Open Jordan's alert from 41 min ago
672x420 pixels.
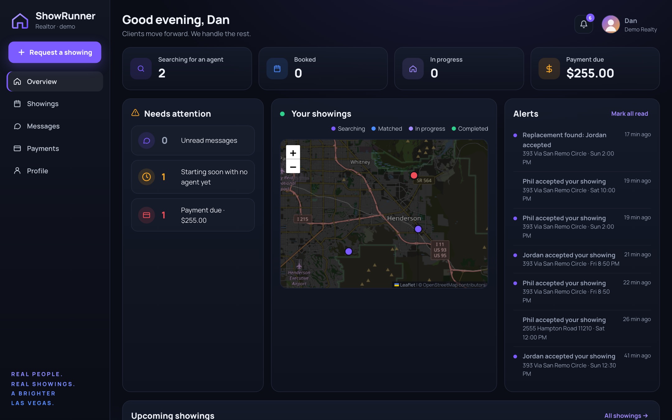582,365
